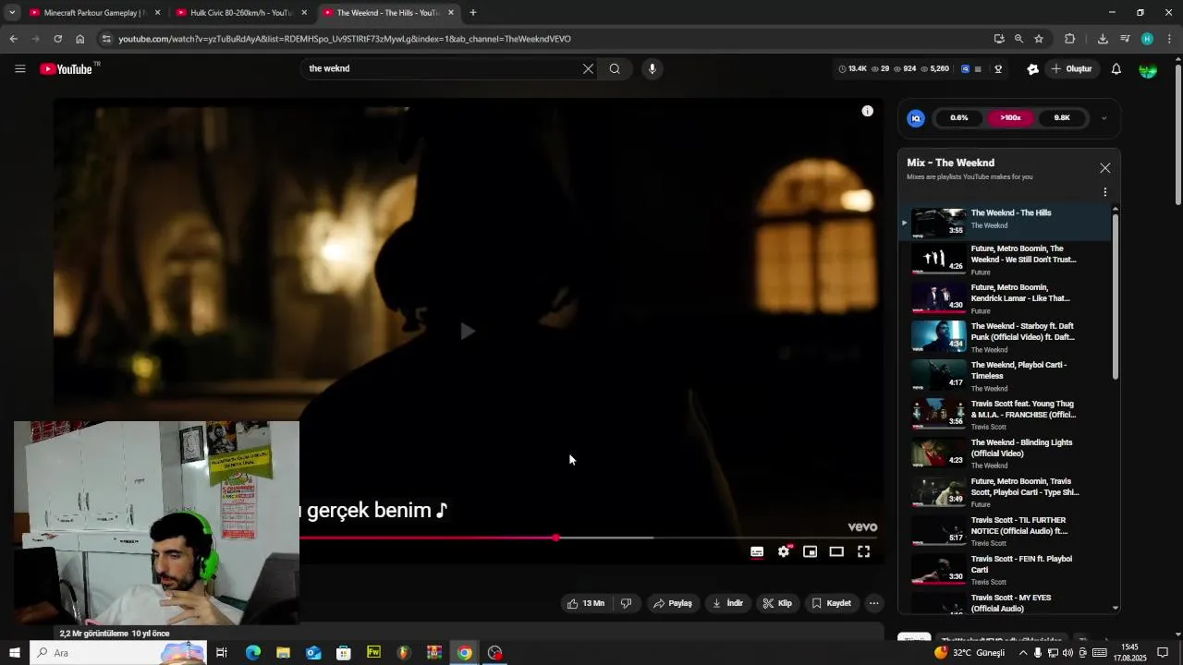Screen dimensions: 1183x665
Task: Dislike the video
Action: [626, 603]
